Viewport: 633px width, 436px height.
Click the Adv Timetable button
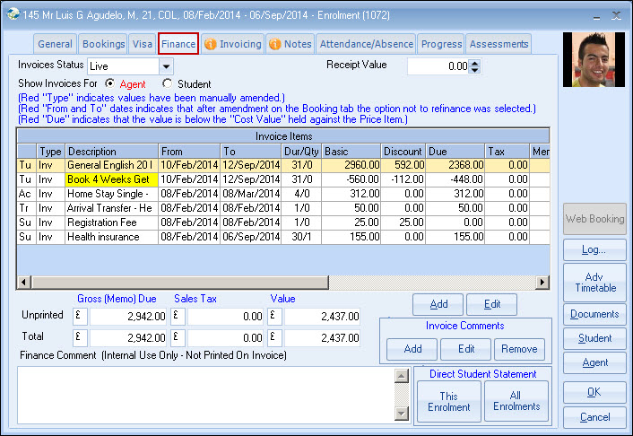click(594, 282)
